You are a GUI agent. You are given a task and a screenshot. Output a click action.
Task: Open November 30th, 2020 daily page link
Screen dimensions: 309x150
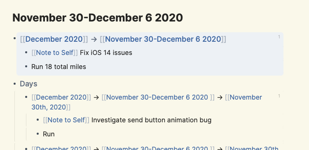[x=147, y=102]
